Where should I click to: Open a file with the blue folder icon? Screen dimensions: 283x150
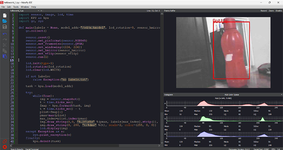click(5, 21)
